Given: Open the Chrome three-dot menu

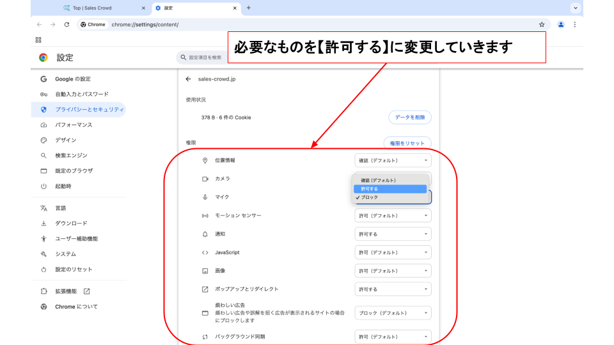Looking at the screenshot, I should click(575, 24).
